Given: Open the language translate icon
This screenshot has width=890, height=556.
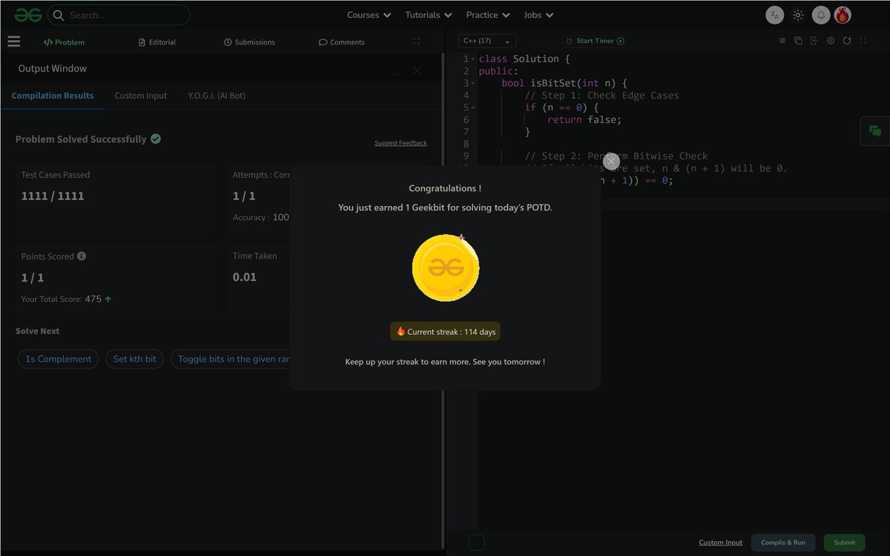Looking at the screenshot, I should point(774,15).
